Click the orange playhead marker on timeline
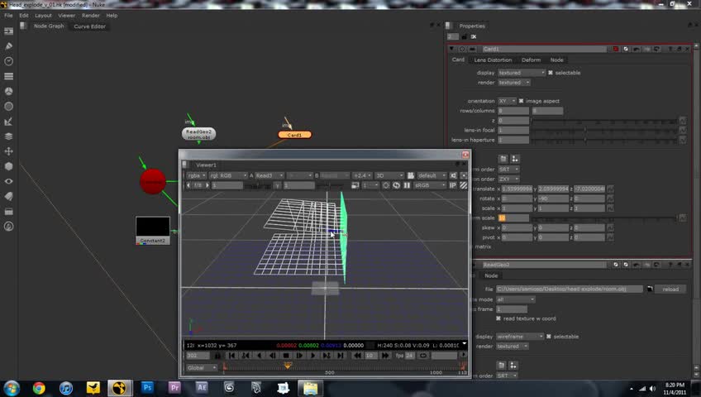Viewport: 701px width, 397px height. click(x=288, y=366)
